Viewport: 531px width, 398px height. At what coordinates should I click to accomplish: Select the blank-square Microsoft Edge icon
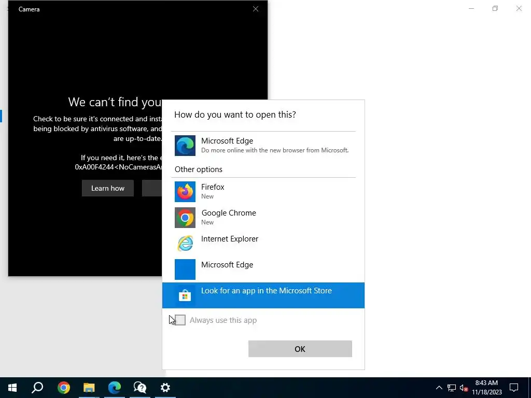[185, 269]
